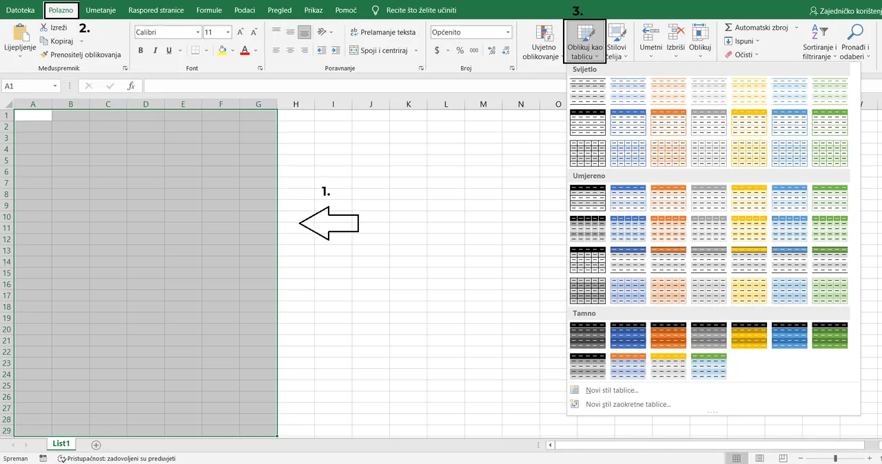Screen dimensions: 882x464
Task: Open the Uvjetno oblikovanje dropdown
Action: point(544,42)
